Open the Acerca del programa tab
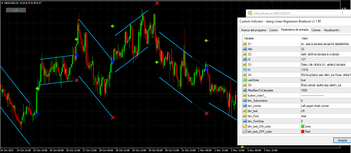 coord(253,30)
